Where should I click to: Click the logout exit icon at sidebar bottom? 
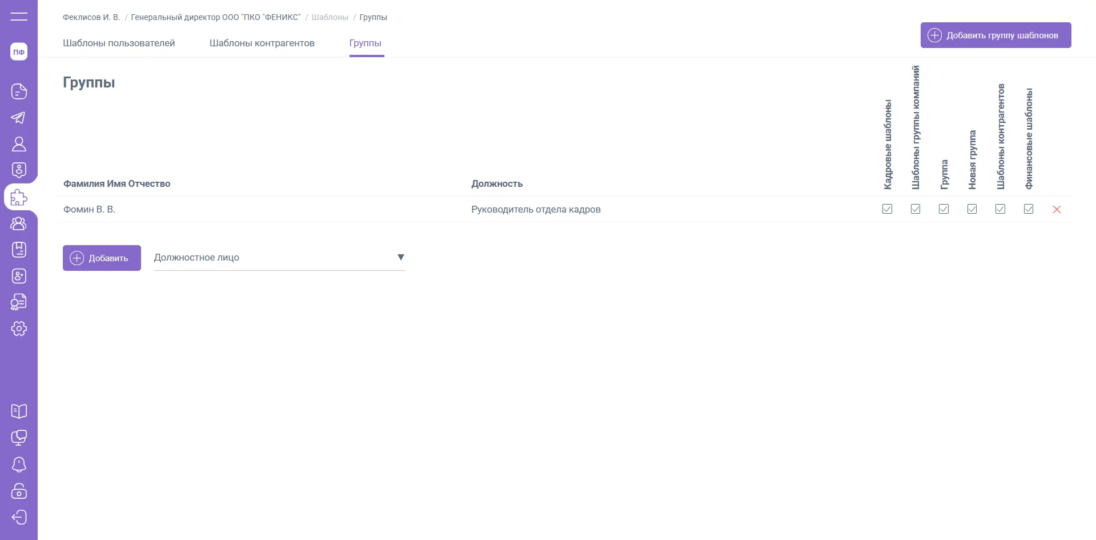19,517
